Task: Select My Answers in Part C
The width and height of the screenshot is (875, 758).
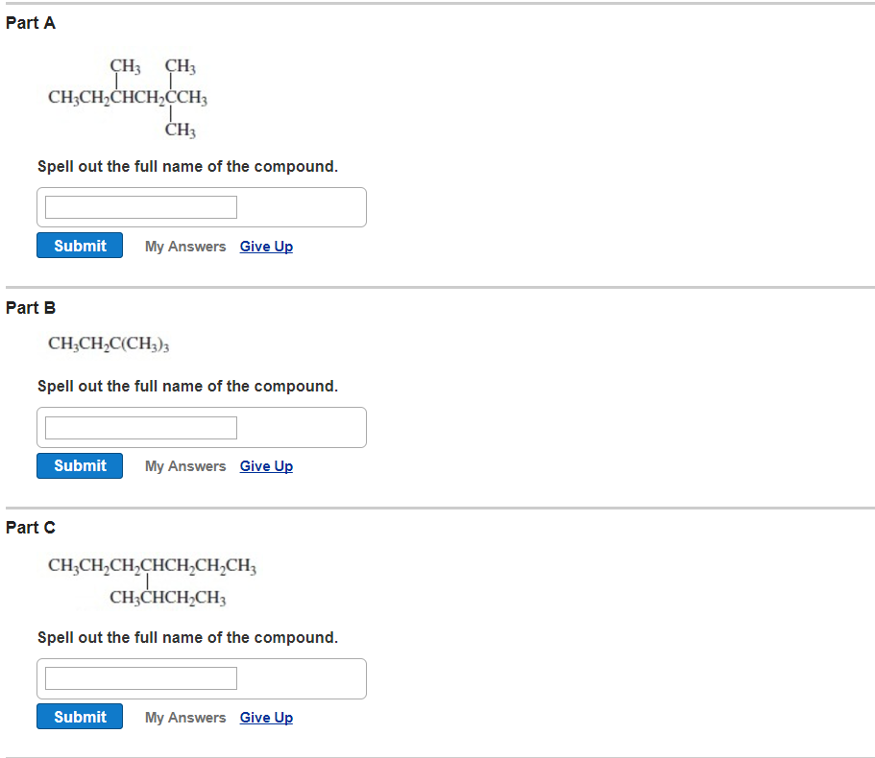Action: pyautogui.click(x=184, y=717)
